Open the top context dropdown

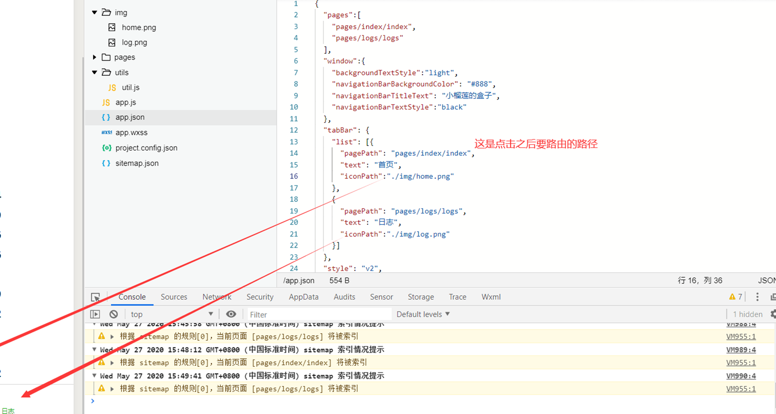[x=172, y=314]
